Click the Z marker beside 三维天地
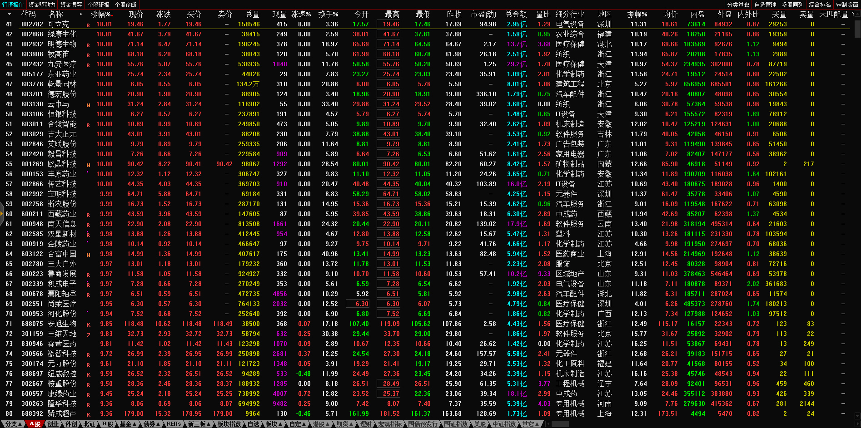Viewport: 861px width, 428px height. tap(88, 335)
